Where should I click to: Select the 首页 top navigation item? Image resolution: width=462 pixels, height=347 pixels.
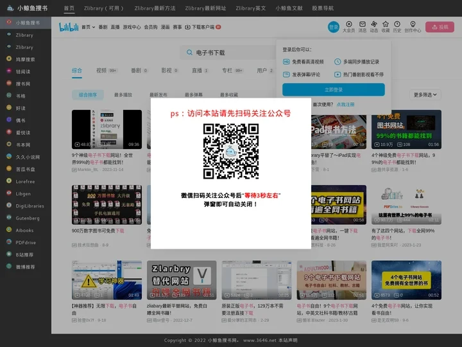69,8
